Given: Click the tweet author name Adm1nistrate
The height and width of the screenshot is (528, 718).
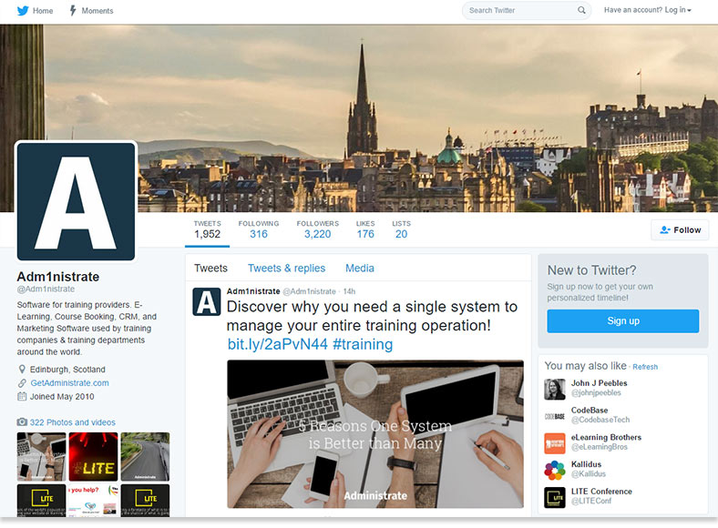Looking at the screenshot, I should click(253, 291).
